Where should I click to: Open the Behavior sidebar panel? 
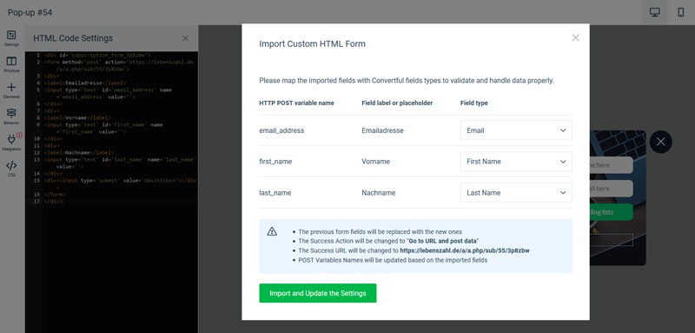coord(11,117)
